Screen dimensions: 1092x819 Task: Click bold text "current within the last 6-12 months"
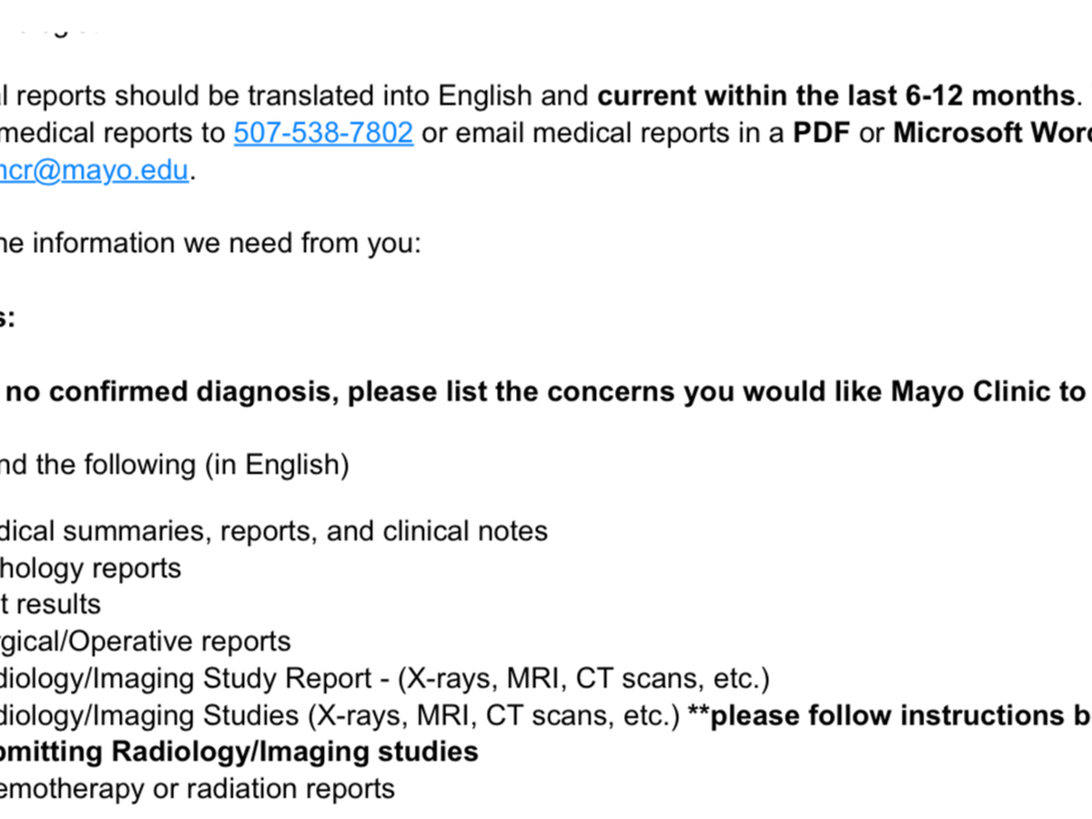836,96
